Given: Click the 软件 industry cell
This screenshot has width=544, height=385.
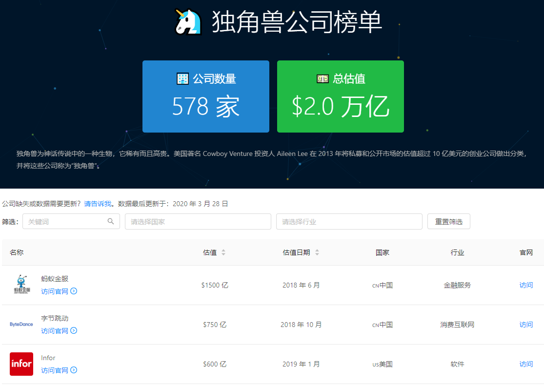Looking at the screenshot, I should coord(457,364).
